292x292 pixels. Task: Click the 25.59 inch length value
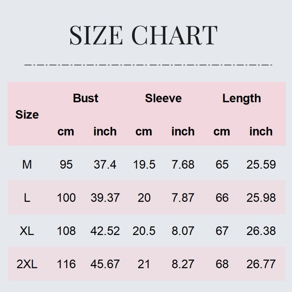261,165
